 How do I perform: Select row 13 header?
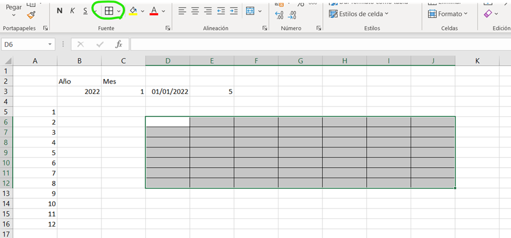click(x=6, y=194)
